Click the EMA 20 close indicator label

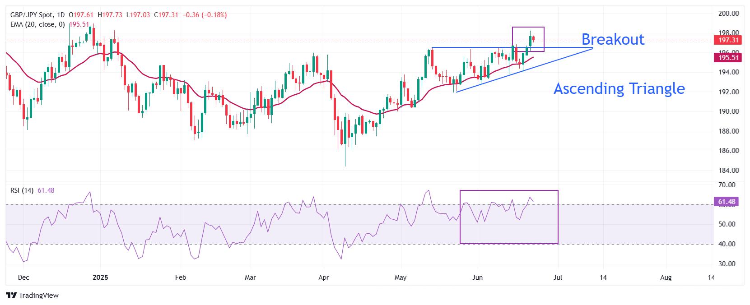(x=37, y=24)
